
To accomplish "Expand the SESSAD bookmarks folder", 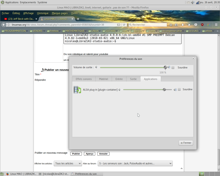I will pos(193,31).
